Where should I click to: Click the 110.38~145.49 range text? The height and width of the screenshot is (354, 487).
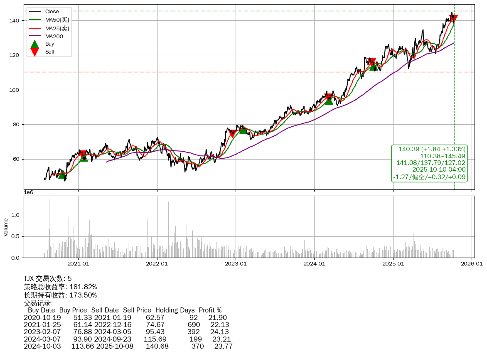tap(443, 156)
